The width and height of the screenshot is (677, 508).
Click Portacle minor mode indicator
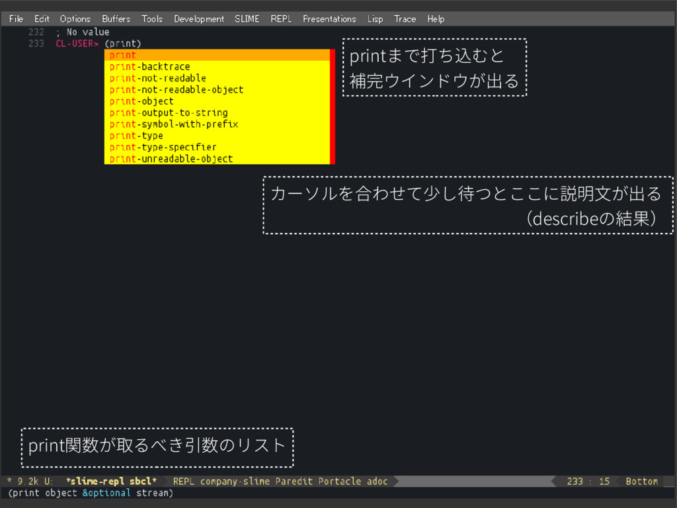340,482
